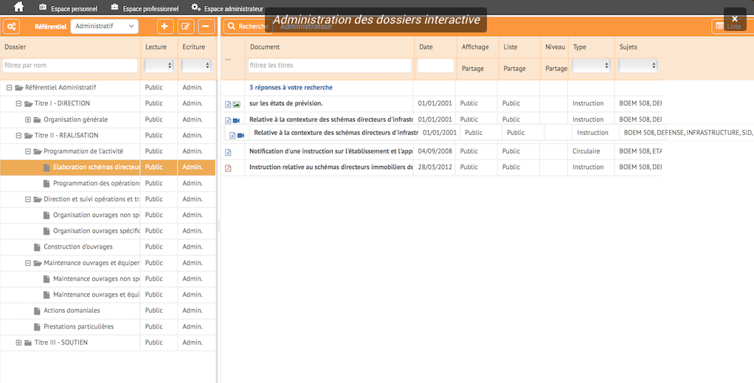
Task: Click the 'filtrez par nom' filter field
Action: tap(70, 66)
